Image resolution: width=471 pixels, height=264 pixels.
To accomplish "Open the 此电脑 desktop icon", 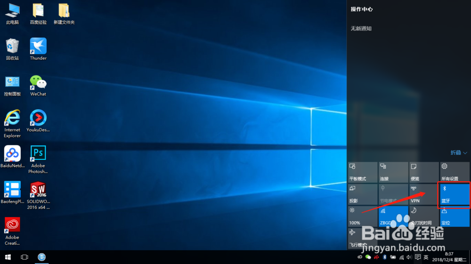I will [12, 14].
